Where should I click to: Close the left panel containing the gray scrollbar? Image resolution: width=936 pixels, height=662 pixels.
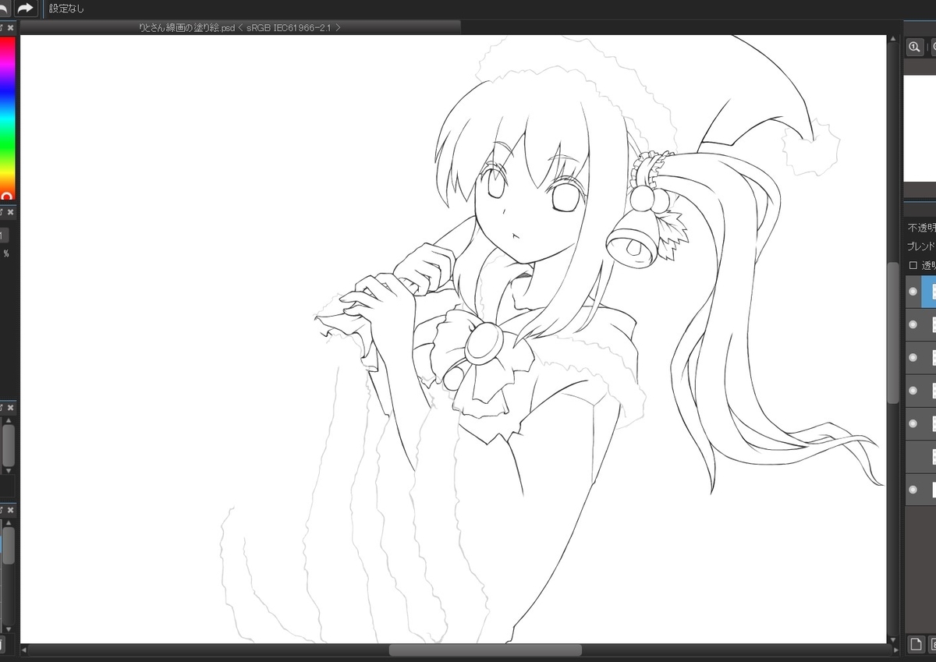tap(11, 409)
